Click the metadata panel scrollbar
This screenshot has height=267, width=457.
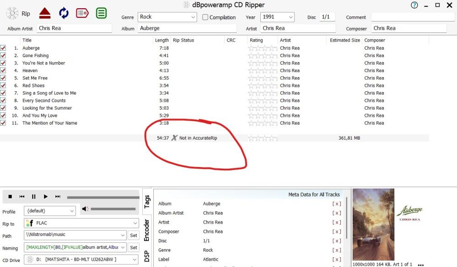coord(347,218)
